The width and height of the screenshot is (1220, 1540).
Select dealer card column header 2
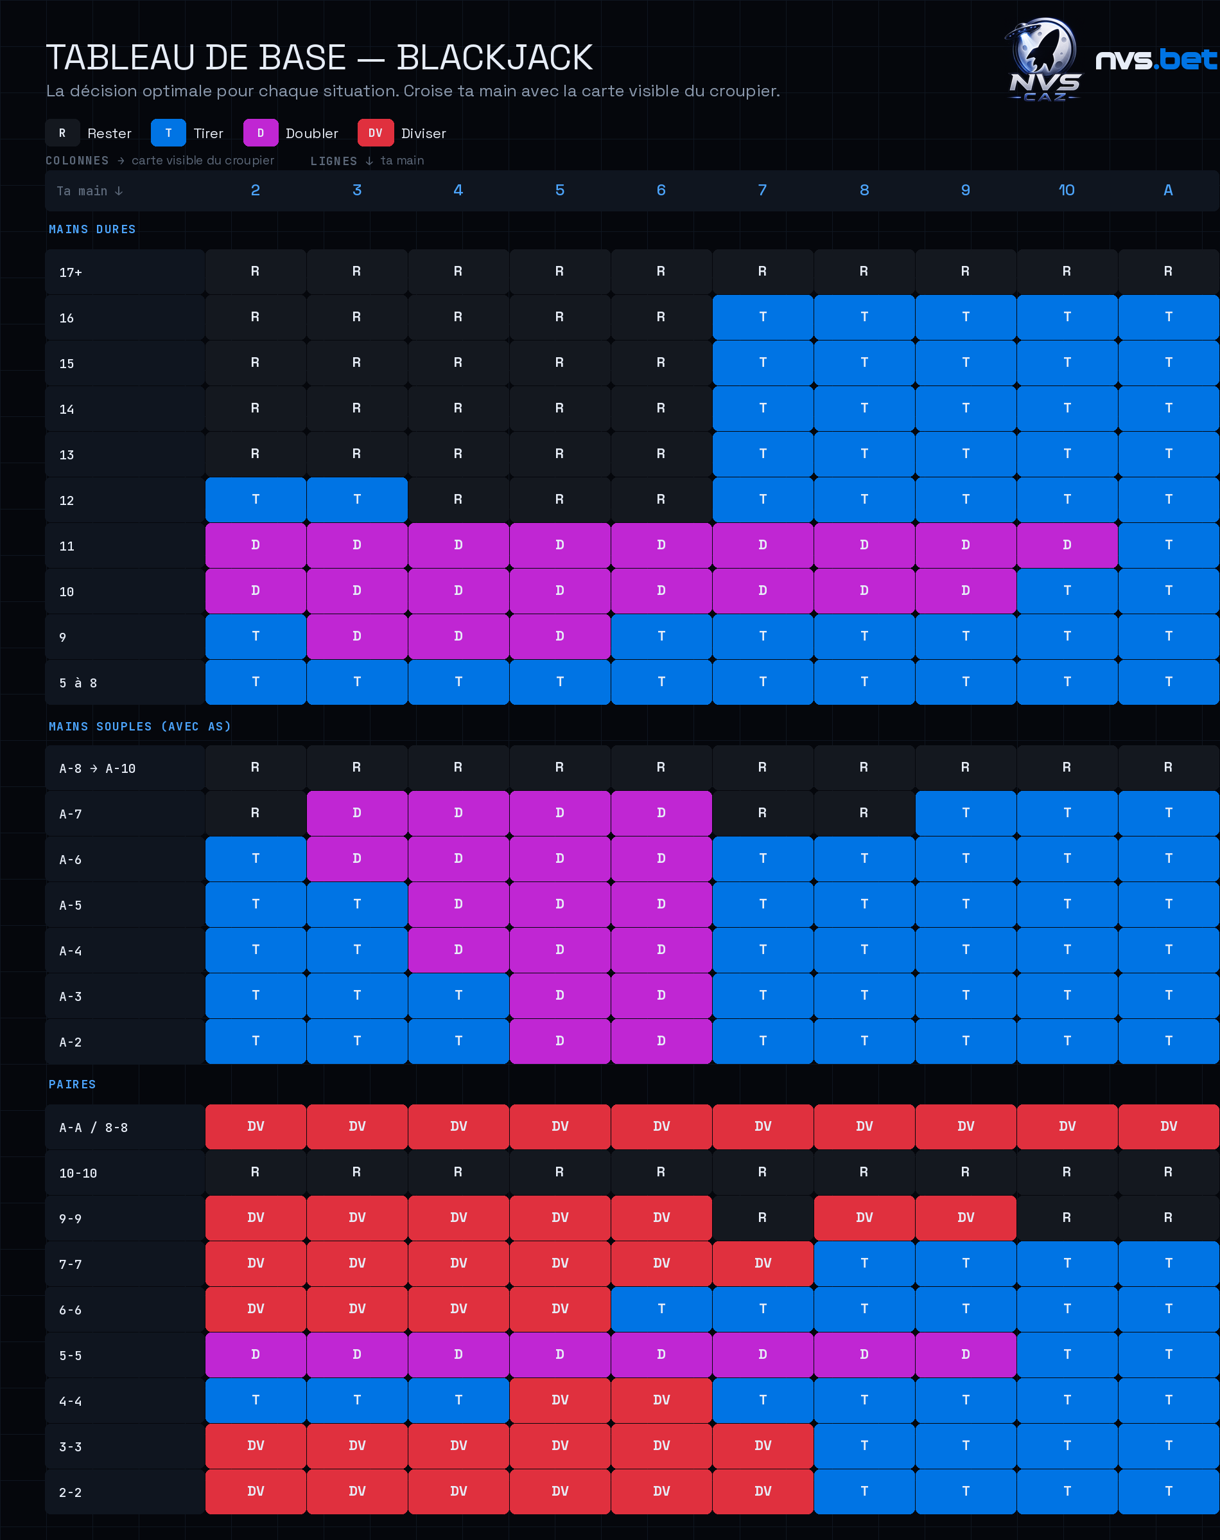pos(256,190)
